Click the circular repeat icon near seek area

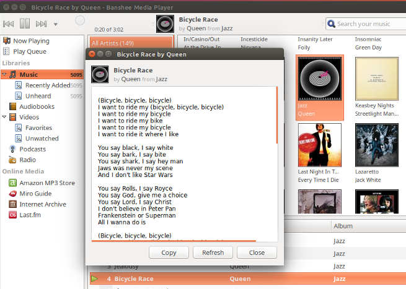coord(80,20)
